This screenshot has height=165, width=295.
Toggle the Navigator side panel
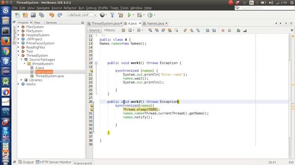(14, 35)
